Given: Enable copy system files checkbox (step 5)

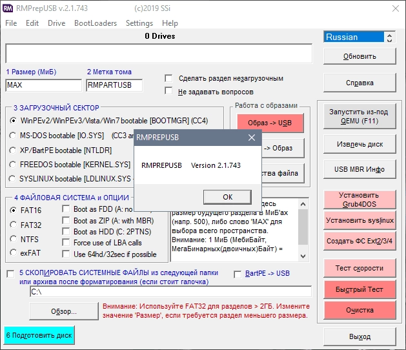Looking at the screenshot, I should (x=10, y=274).
